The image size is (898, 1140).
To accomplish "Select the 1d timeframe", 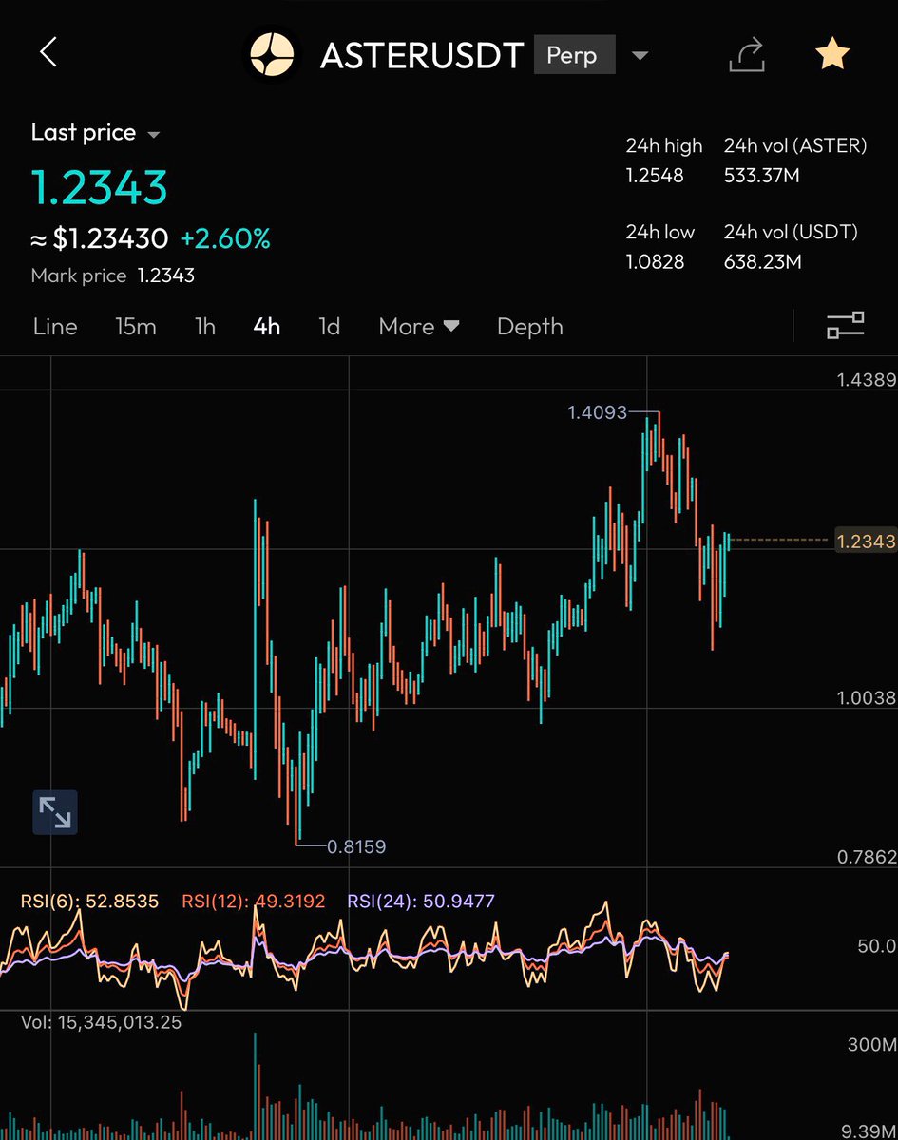I will point(329,326).
